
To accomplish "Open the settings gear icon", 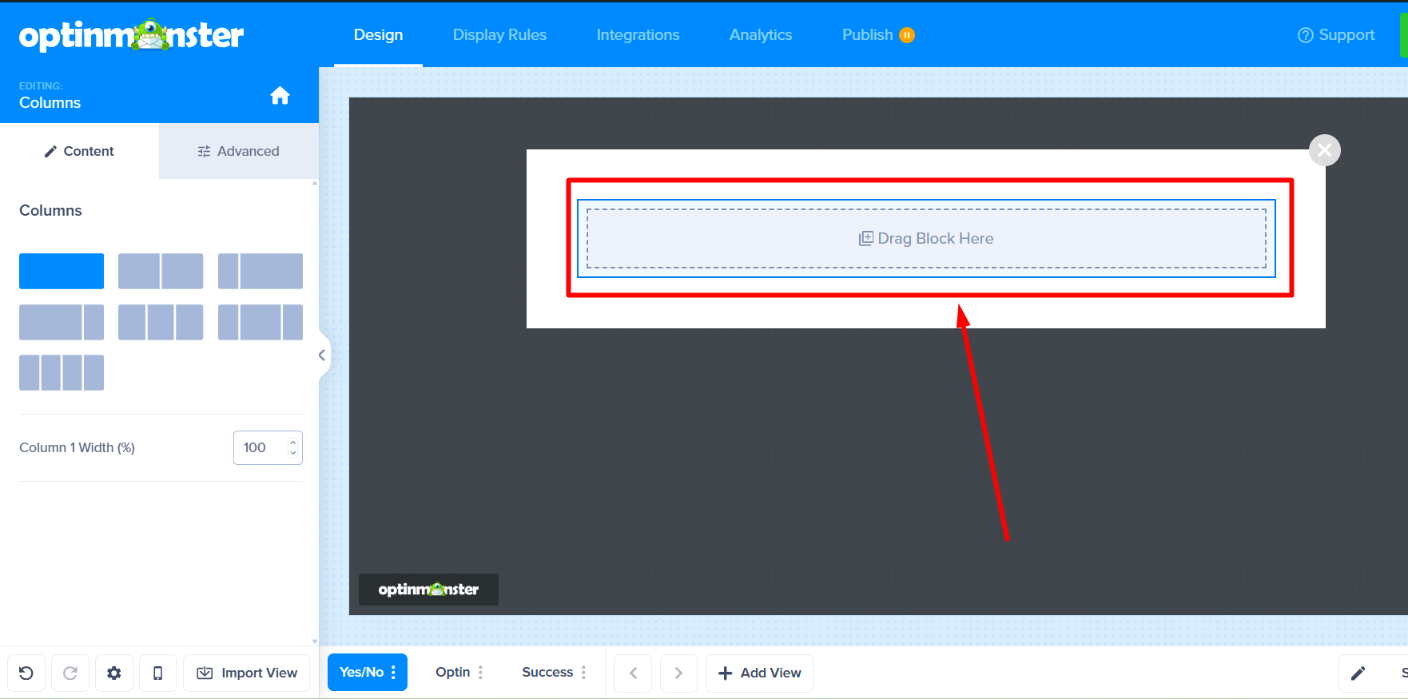I will click(114, 673).
